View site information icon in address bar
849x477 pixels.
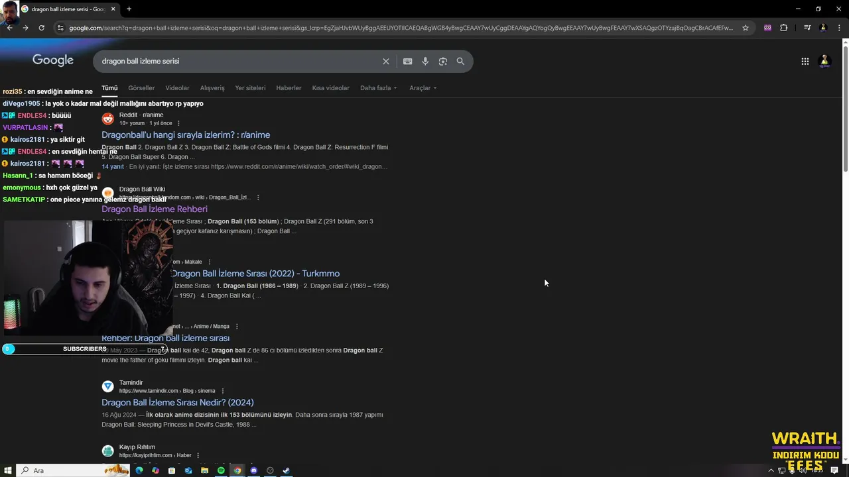(x=60, y=28)
